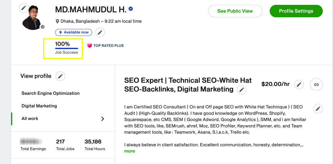Open Search Engine Optimization profile
333x164 pixels.
click(51, 93)
